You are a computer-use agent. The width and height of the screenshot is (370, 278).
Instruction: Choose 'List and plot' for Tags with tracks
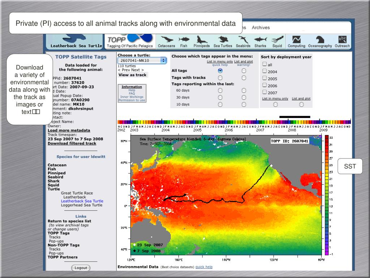click(x=244, y=78)
